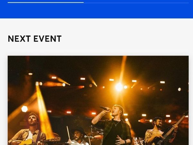Click the dark upper-left corner of event photo
The height and width of the screenshot is (145, 193).
(16, 63)
